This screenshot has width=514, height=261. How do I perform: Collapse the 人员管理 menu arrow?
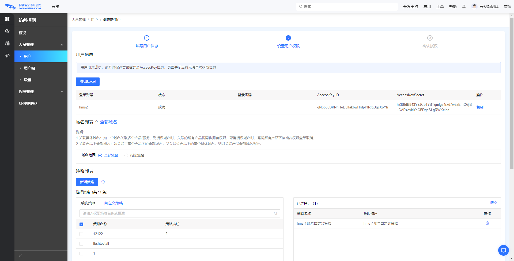62,45
